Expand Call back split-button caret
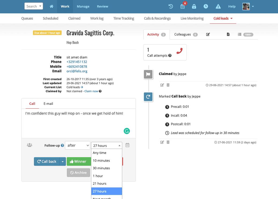 click(x=63, y=161)
